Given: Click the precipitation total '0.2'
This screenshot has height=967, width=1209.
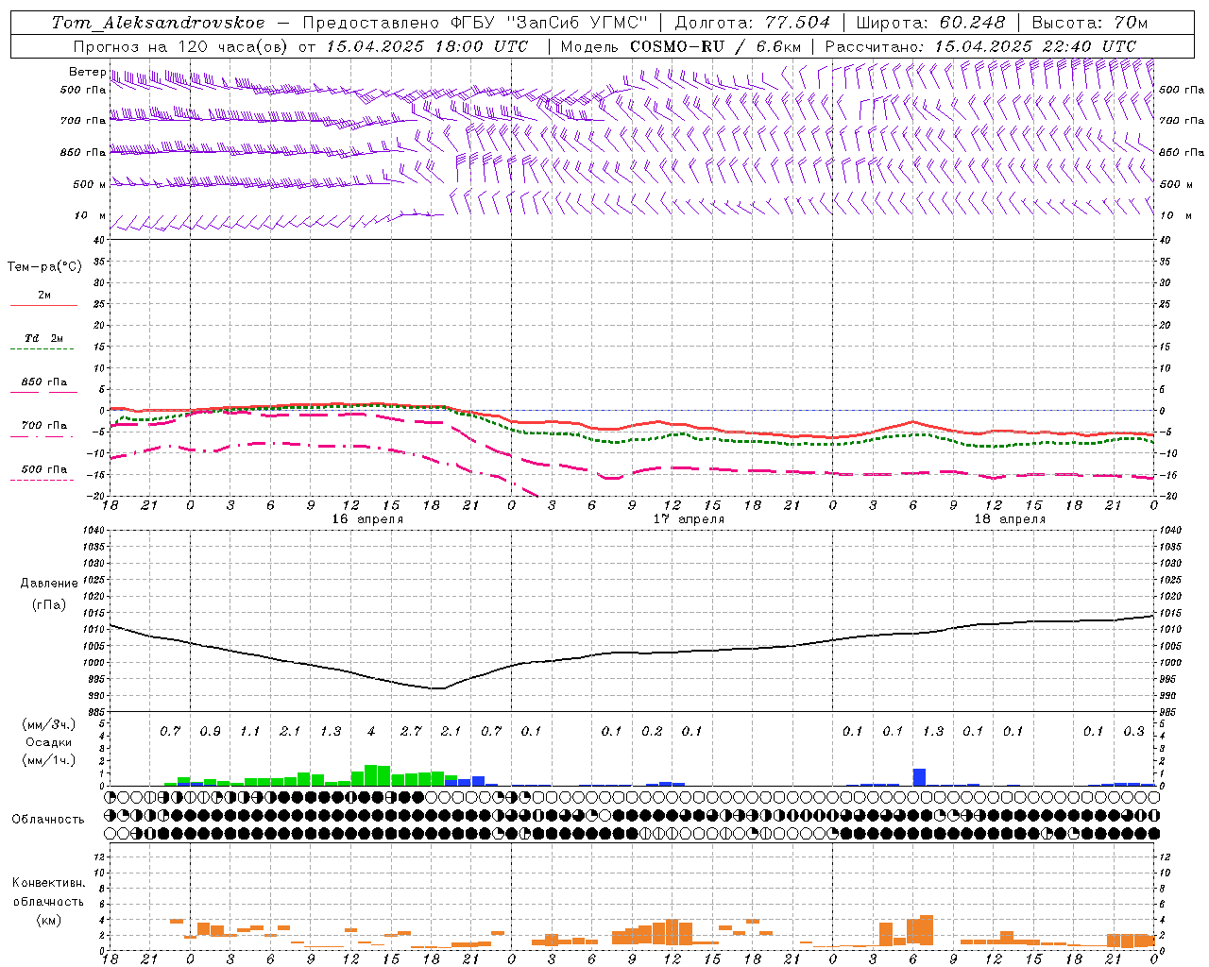Looking at the screenshot, I should tap(652, 732).
